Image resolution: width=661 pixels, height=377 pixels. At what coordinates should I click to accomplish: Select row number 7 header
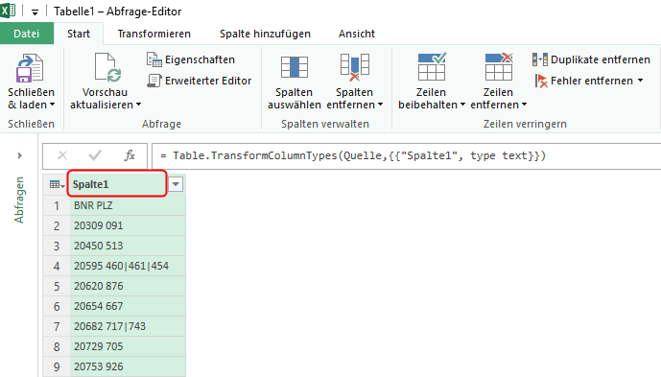[x=57, y=326]
